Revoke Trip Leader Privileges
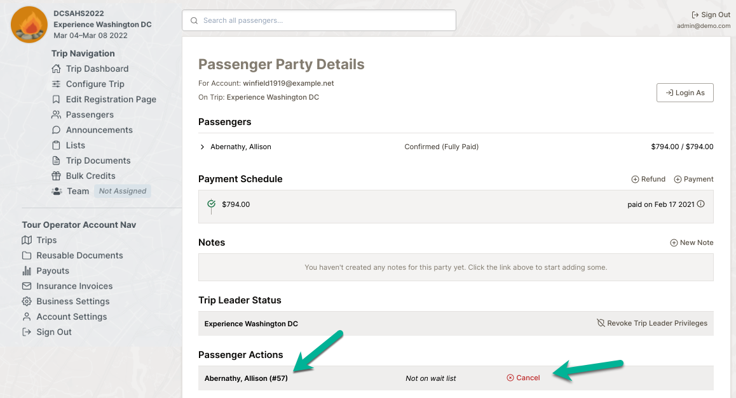 (652, 323)
